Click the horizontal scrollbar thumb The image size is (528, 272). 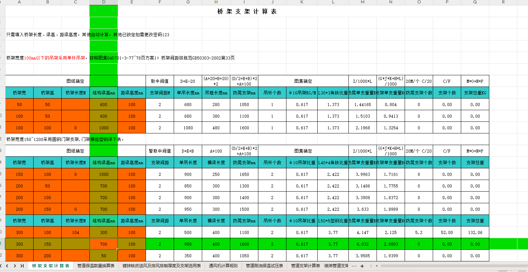(x=454, y=266)
